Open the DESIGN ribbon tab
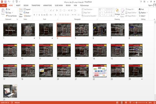156x104 pixels. coord(26,5)
